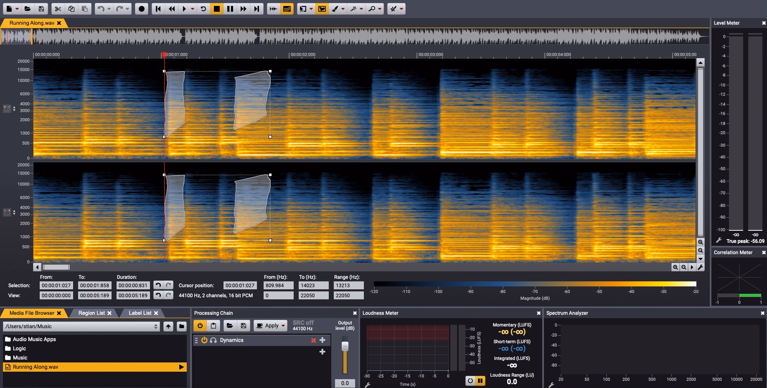The image size is (767, 388).
Task: Activate the freehand lasso selection tool
Action: point(322,9)
